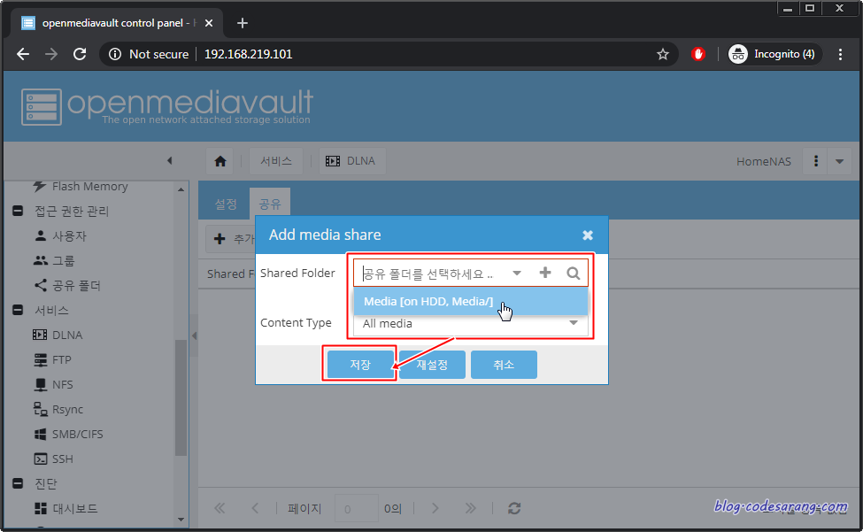Switch to the 공유 tab
Image resolution: width=863 pixels, height=532 pixels.
coord(270,204)
